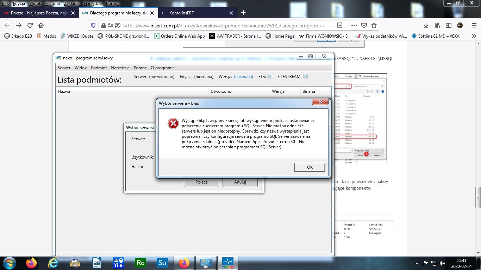Click the tracking protection shield icon
The image size is (481, 270).
click(93, 25)
